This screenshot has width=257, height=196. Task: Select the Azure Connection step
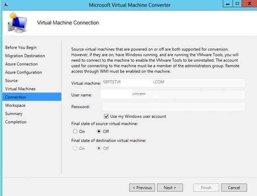(22, 64)
